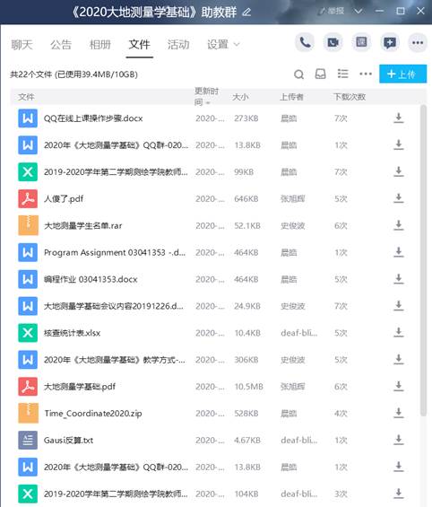Viewport: 432px width, 507px height.
Task: Open the 活动 tab
Action: (x=178, y=45)
